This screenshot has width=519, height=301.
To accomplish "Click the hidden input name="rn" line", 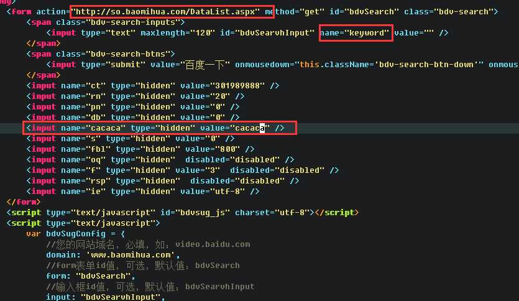I will click(135, 96).
